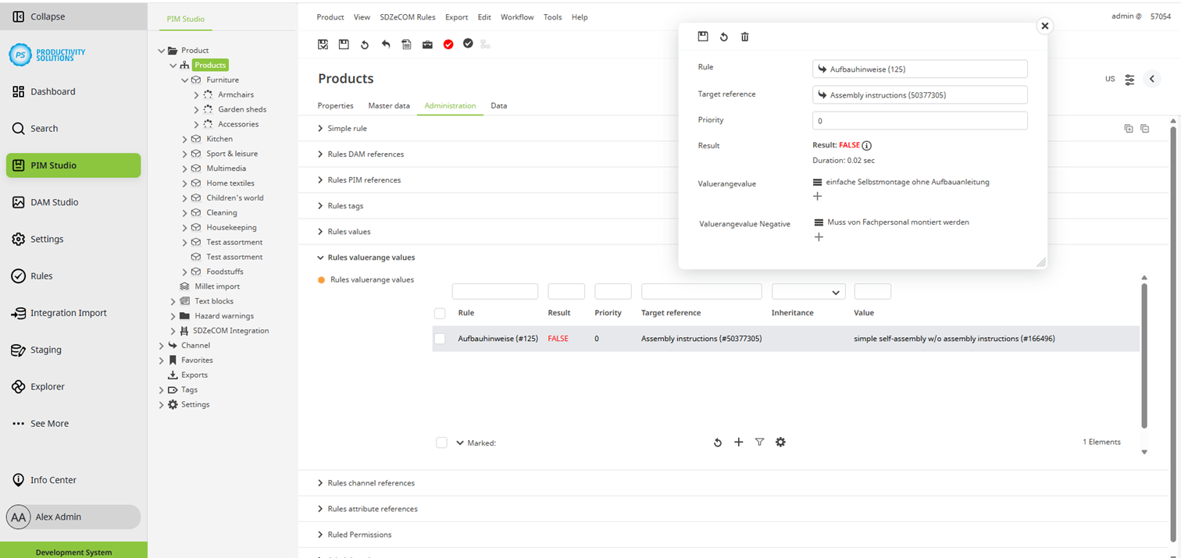Toggle the select-all checkbox in table header
The height and width of the screenshot is (558, 1181).
pyautogui.click(x=440, y=313)
